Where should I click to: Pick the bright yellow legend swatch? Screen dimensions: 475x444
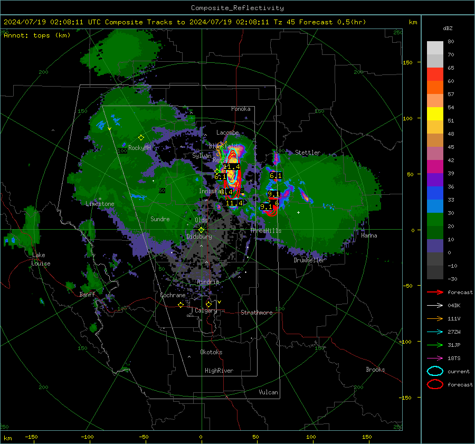[435, 114]
